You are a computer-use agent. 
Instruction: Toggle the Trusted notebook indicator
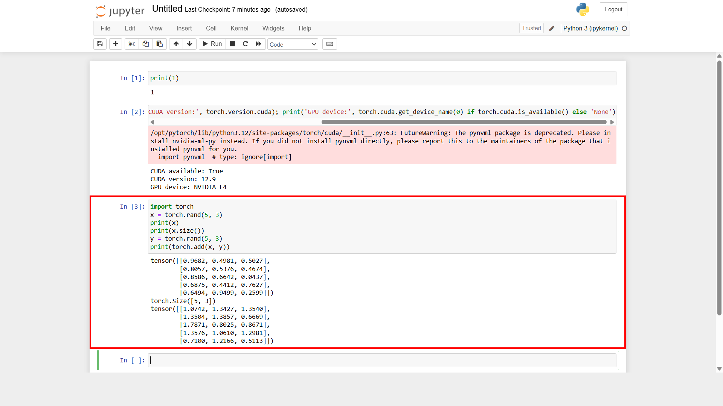(x=531, y=28)
